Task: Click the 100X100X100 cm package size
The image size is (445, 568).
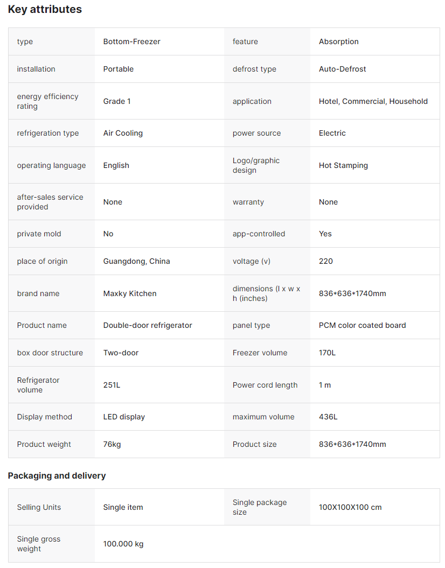Action: pos(350,507)
